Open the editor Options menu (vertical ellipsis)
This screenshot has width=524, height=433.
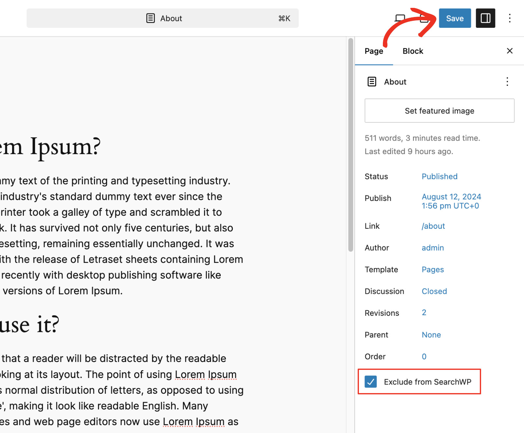click(x=510, y=18)
